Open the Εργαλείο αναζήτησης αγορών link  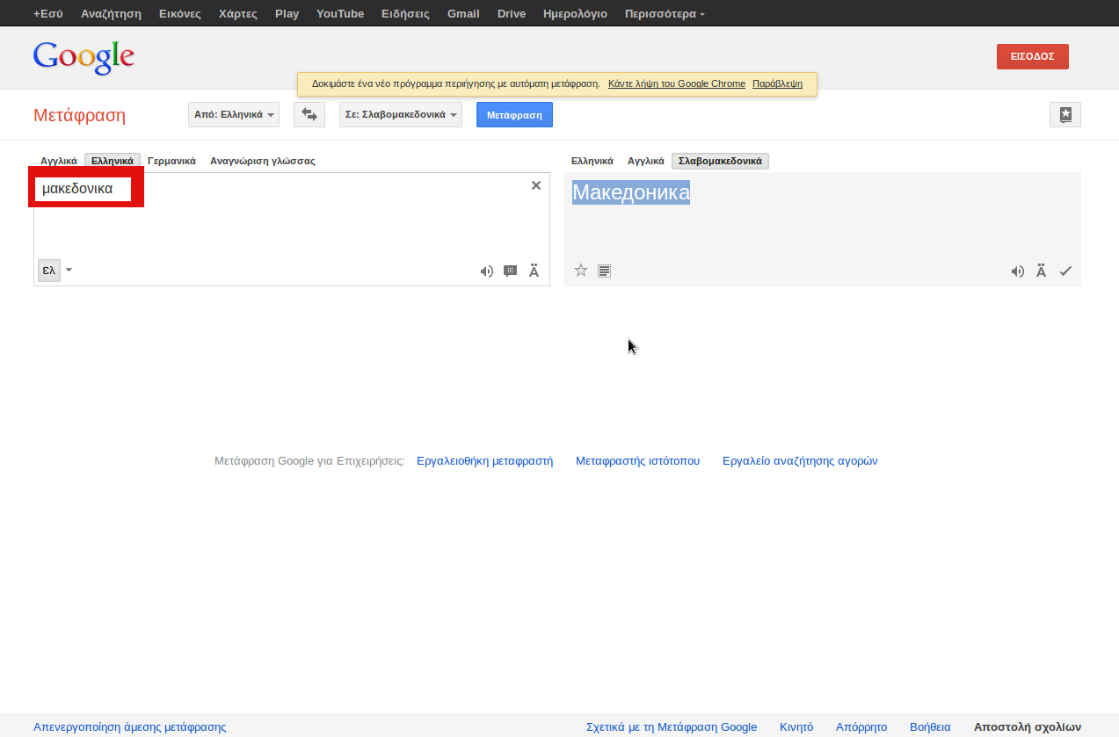click(800, 461)
